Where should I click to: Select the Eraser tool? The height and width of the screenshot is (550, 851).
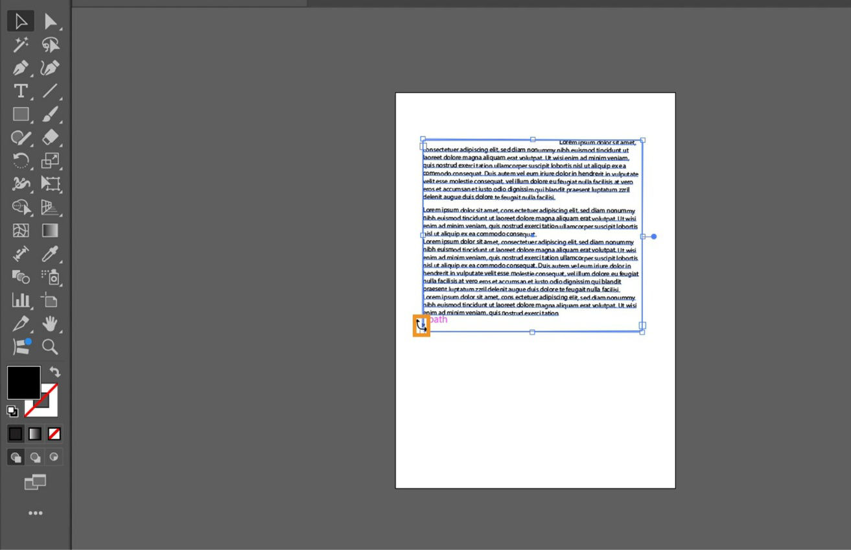[50, 137]
